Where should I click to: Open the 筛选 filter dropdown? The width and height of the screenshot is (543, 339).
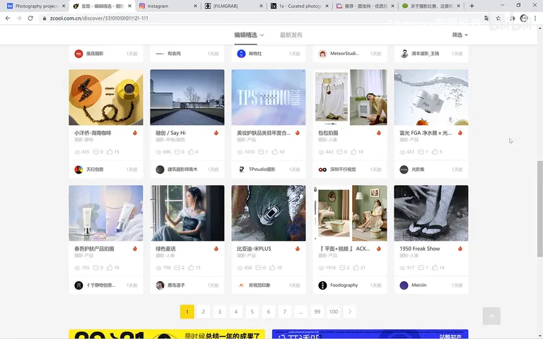click(x=460, y=35)
